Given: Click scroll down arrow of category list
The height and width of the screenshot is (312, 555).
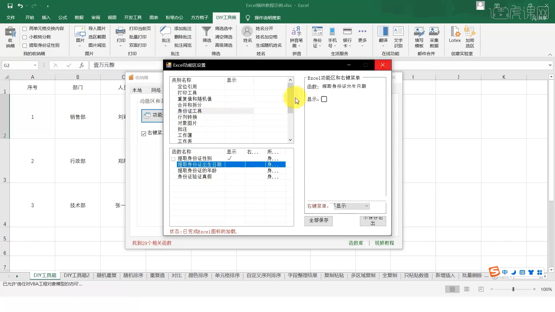Looking at the screenshot, I should [291, 140].
